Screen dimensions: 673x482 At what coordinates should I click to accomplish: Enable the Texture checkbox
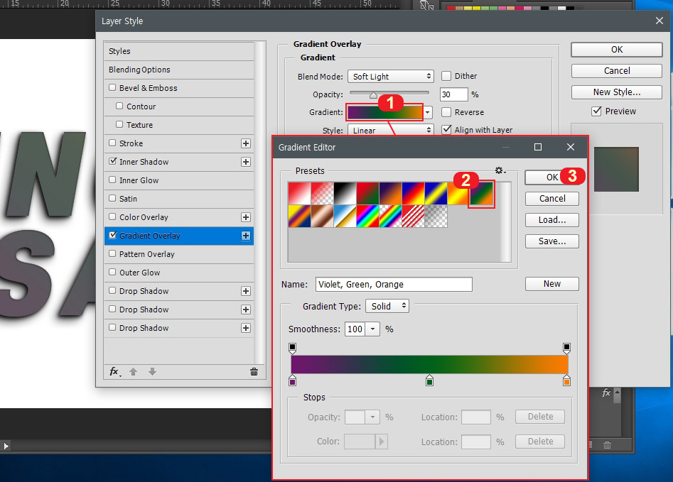tap(119, 124)
